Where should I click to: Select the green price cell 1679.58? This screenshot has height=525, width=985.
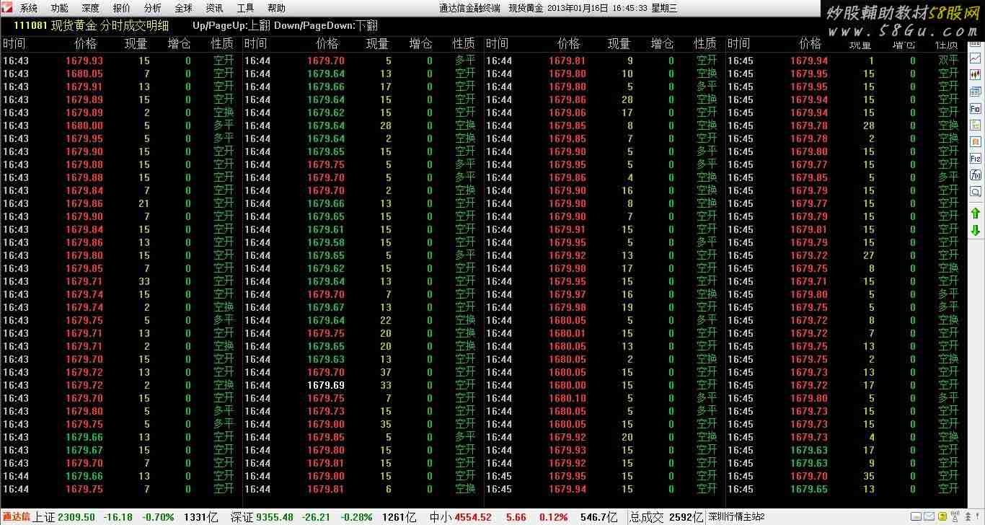(x=326, y=242)
